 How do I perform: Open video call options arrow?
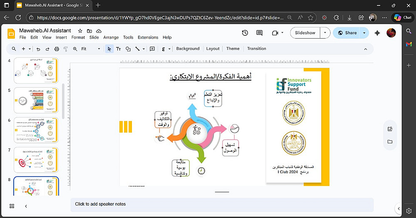282,33
